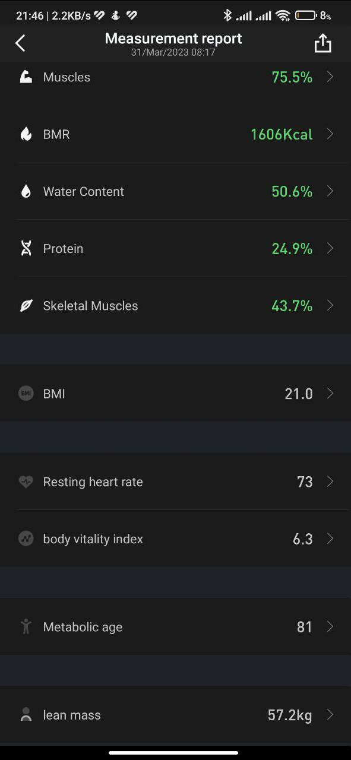Tap the back arrow icon
The height and width of the screenshot is (760, 351).
20,43
